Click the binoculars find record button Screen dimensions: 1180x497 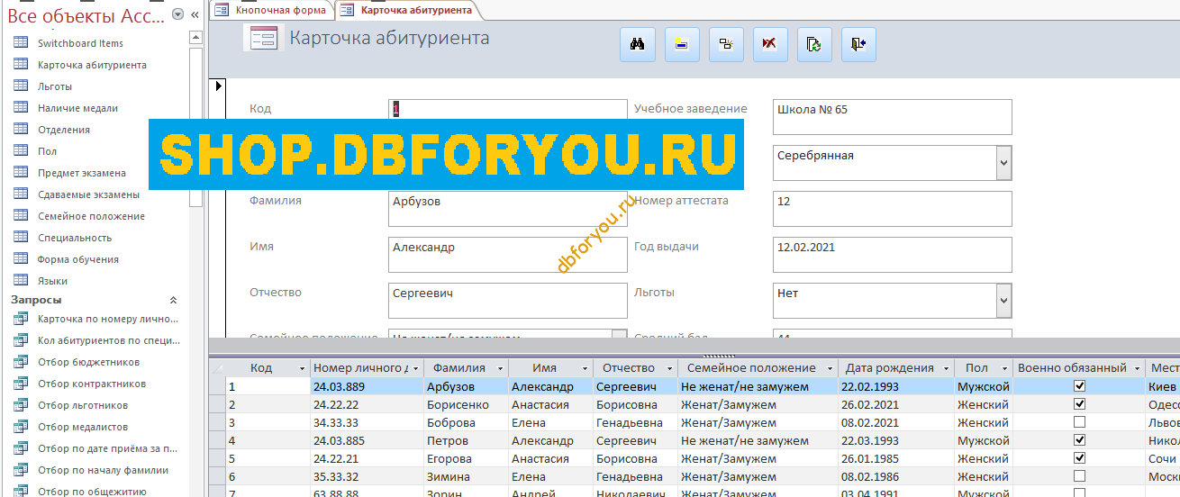[638, 44]
